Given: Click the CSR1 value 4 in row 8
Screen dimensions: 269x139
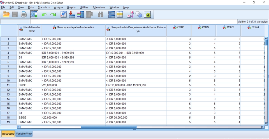Looking at the screenshot, I should coord(179,71).
